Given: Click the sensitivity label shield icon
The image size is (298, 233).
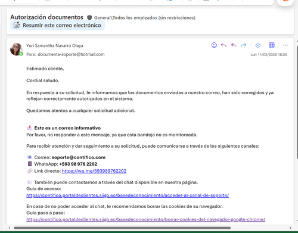Looking at the screenshot, I should (89, 18).
